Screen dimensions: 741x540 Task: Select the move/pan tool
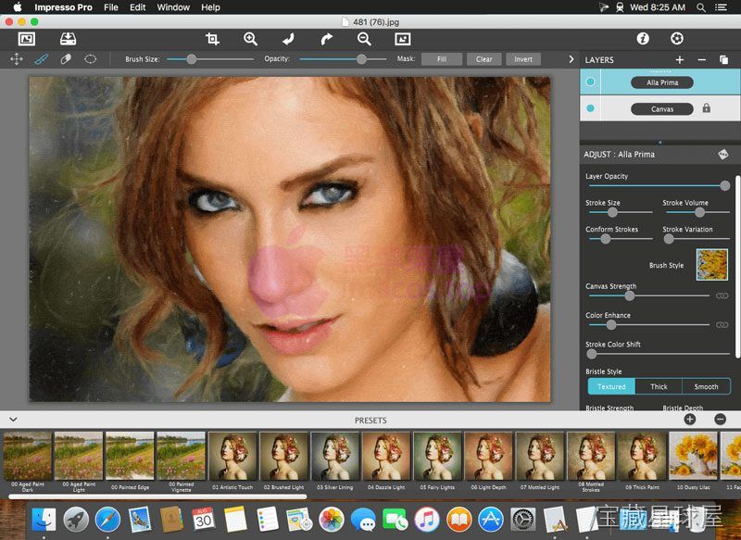click(x=17, y=59)
